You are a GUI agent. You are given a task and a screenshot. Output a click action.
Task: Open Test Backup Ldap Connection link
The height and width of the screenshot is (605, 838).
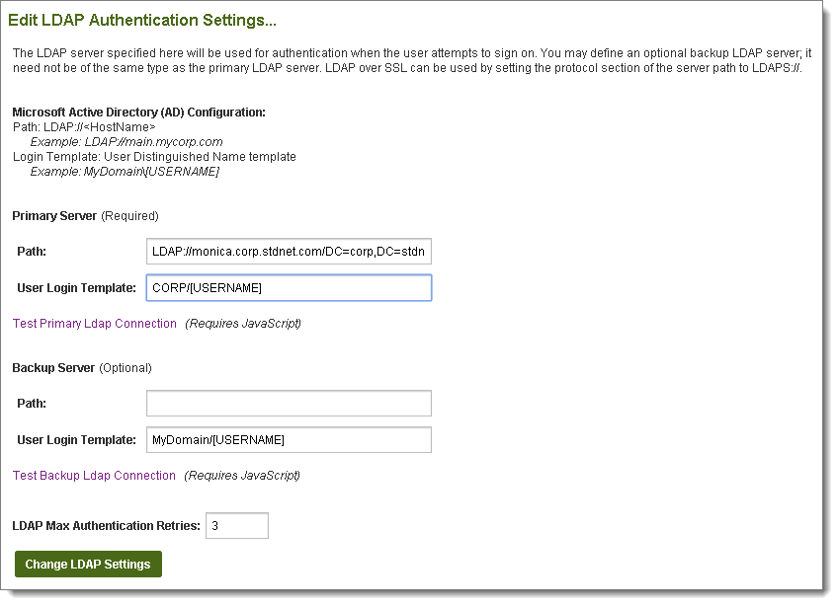click(x=94, y=476)
